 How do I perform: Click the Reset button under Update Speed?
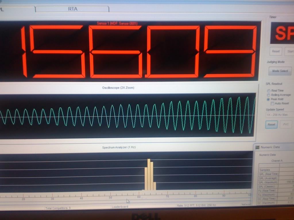pos(272,124)
